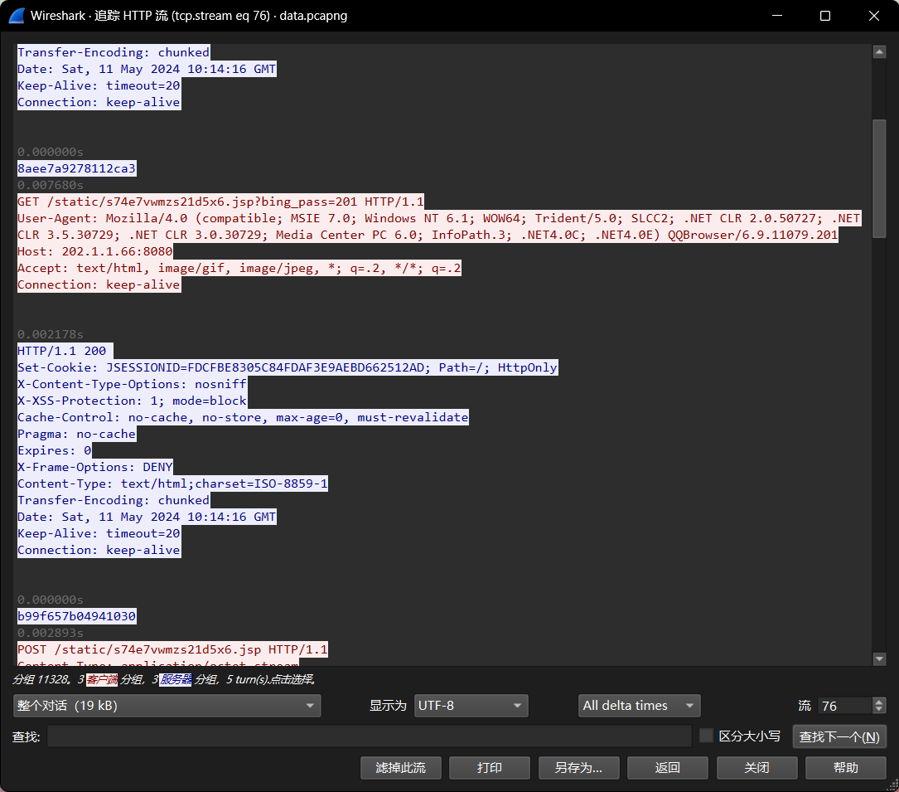Click the 滤掉此流 filter-out-stream button
This screenshot has width=899, height=792.
click(x=401, y=768)
